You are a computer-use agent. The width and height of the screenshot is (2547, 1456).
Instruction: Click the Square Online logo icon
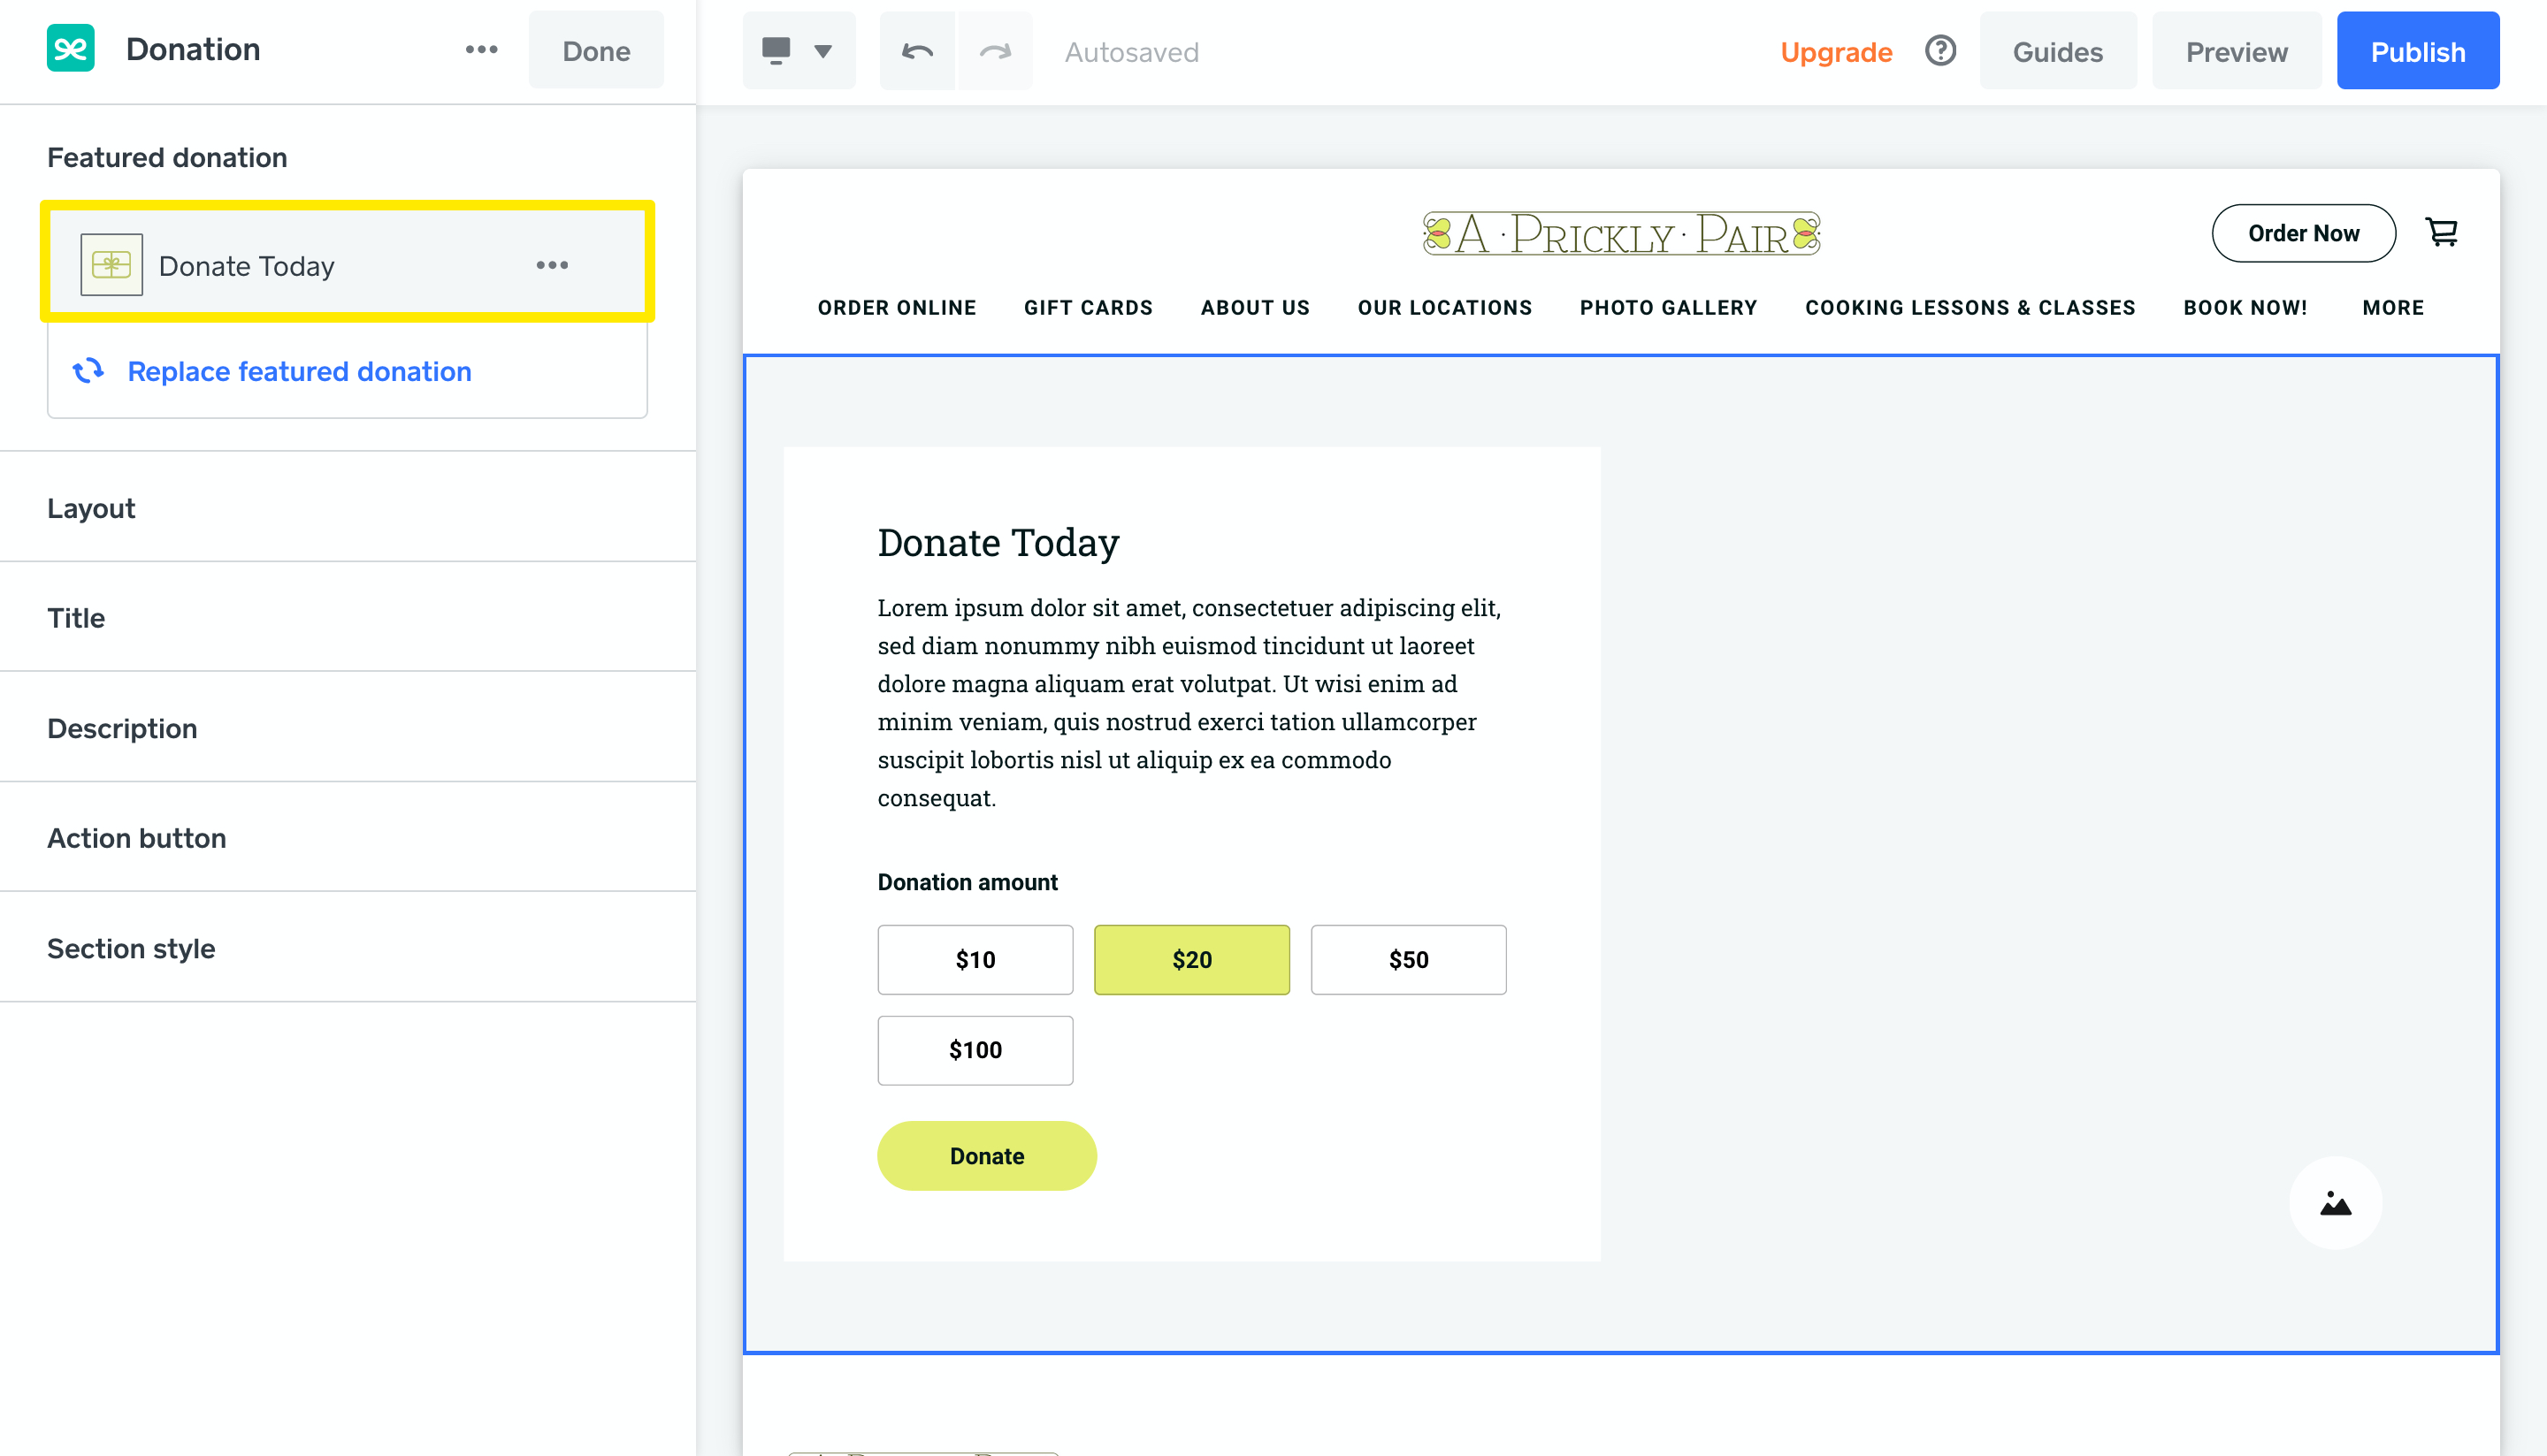coord(70,49)
